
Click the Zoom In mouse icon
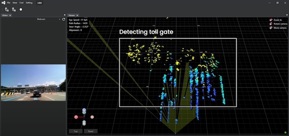pos(271,20)
